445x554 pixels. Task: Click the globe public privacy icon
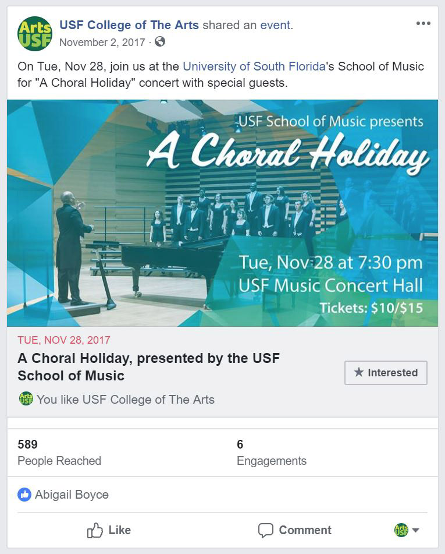[160, 42]
